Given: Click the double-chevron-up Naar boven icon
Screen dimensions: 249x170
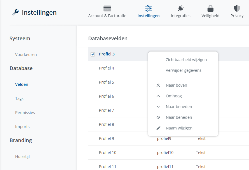Looking at the screenshot, I should click(x=158, y=85).
